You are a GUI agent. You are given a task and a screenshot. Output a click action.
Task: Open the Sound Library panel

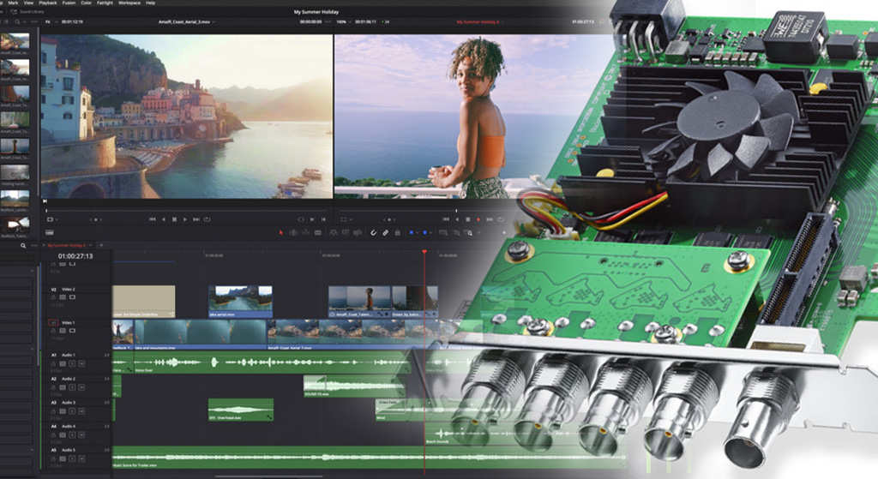click(x=28, y=11)
